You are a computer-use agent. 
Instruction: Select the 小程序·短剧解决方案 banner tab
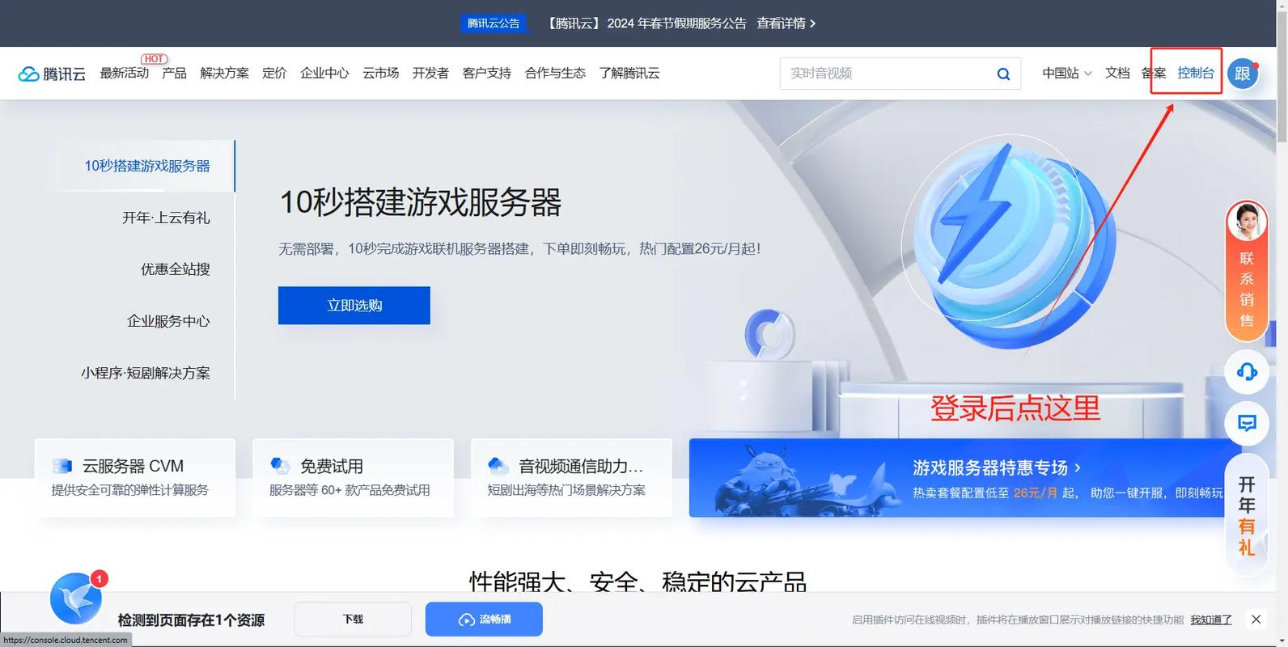146,373
